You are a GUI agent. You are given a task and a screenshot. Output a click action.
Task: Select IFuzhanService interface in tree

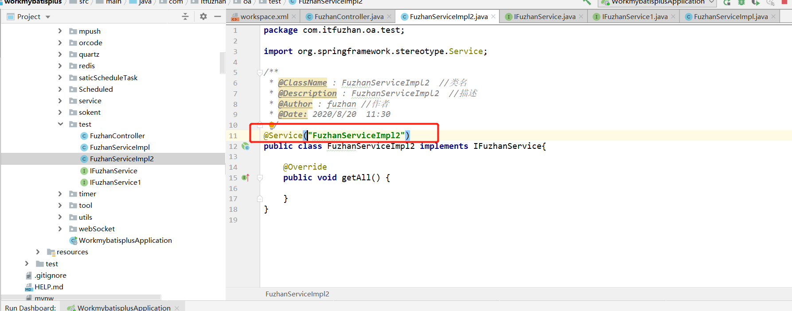tap(113, 171)
